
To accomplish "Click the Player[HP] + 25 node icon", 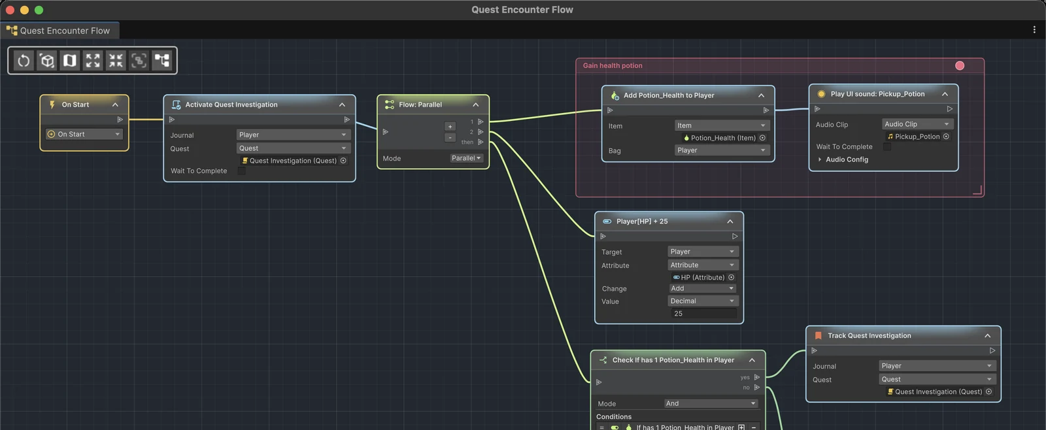I will (607, 222).
